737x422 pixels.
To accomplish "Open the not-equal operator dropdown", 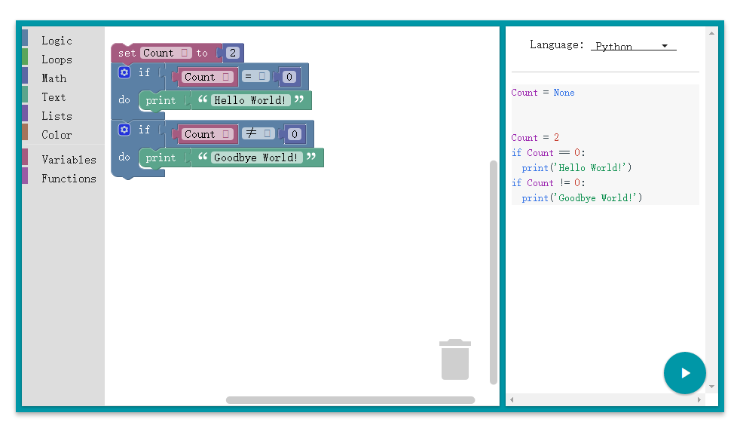I will [x=258, y=134].
